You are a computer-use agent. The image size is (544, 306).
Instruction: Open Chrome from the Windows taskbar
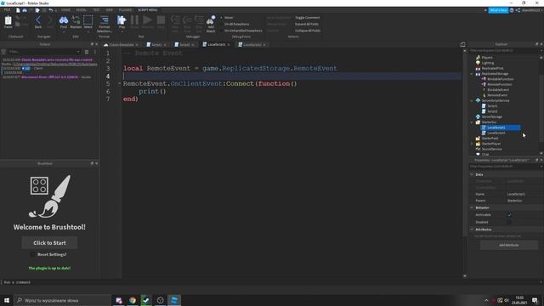coord(133,300)
